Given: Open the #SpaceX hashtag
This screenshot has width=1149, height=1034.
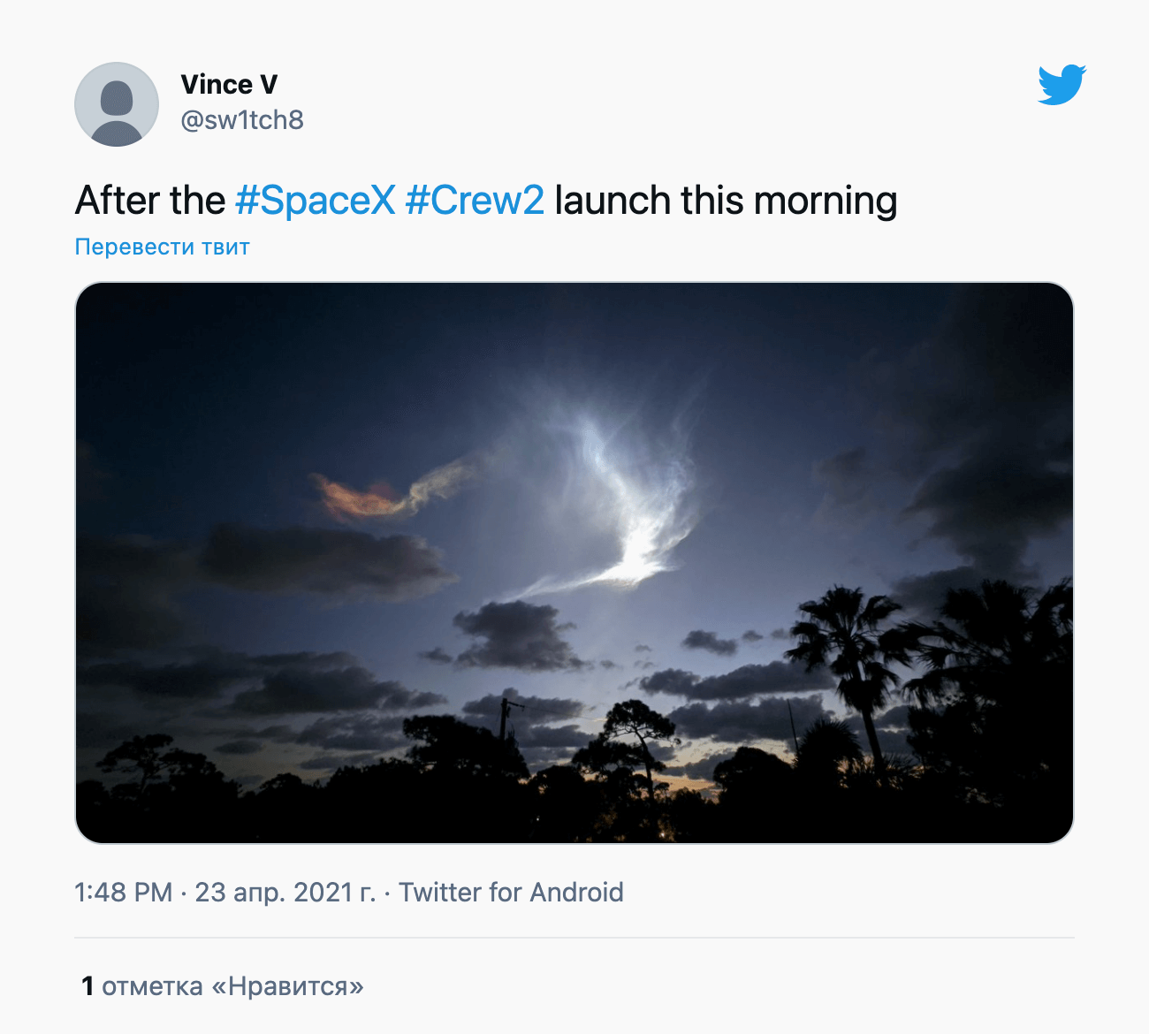Looking at the screenshot, I should [316, 201].
